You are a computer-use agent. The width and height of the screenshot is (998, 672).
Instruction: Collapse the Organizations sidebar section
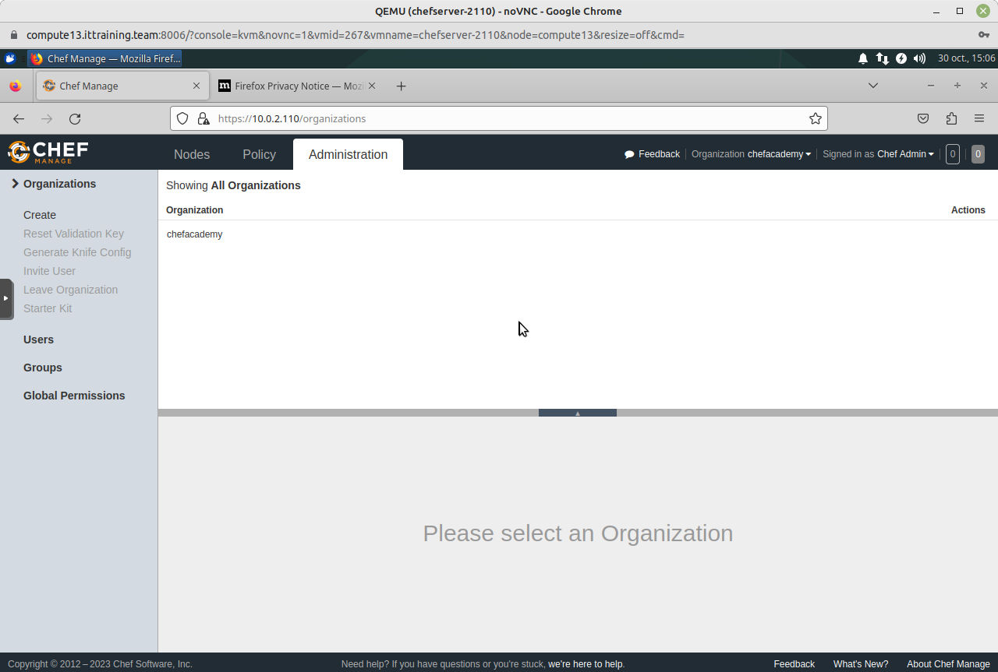pos(15,184)
